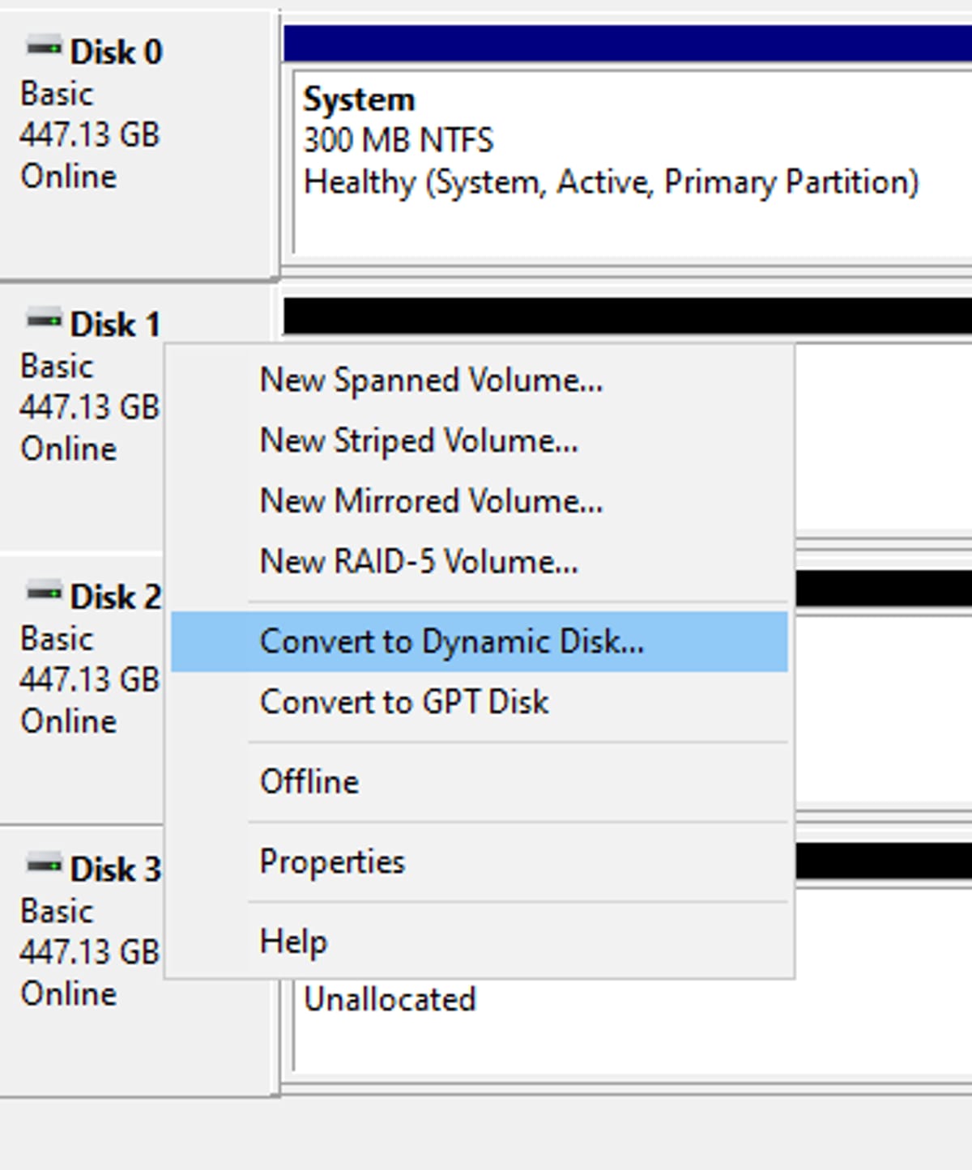The width and height of the screenshot is (972, 1170).
Task: Click the Disk 1 Basic label area
Action: pyautogui.click(x=57, y=367)
